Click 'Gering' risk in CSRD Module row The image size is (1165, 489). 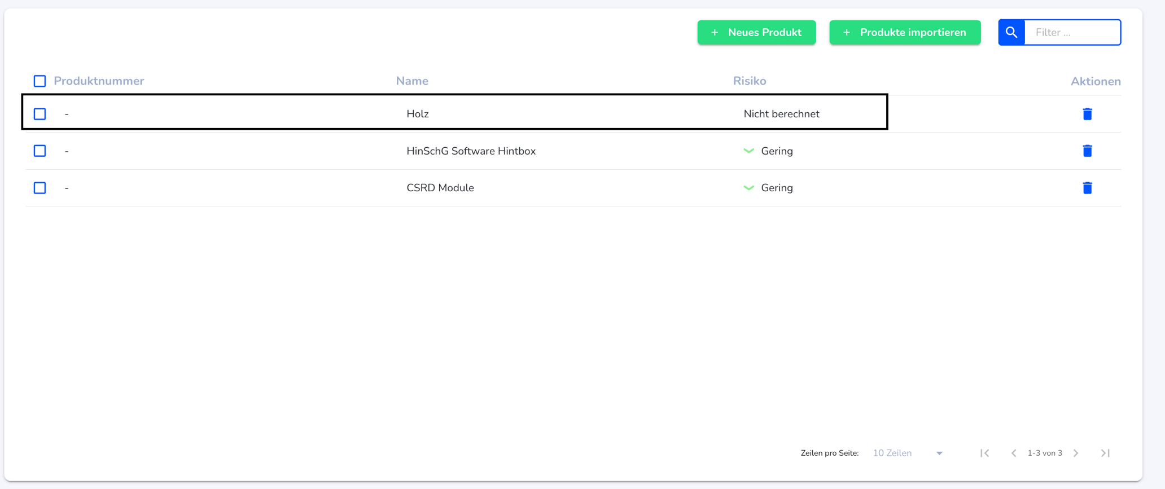(777, 188)
